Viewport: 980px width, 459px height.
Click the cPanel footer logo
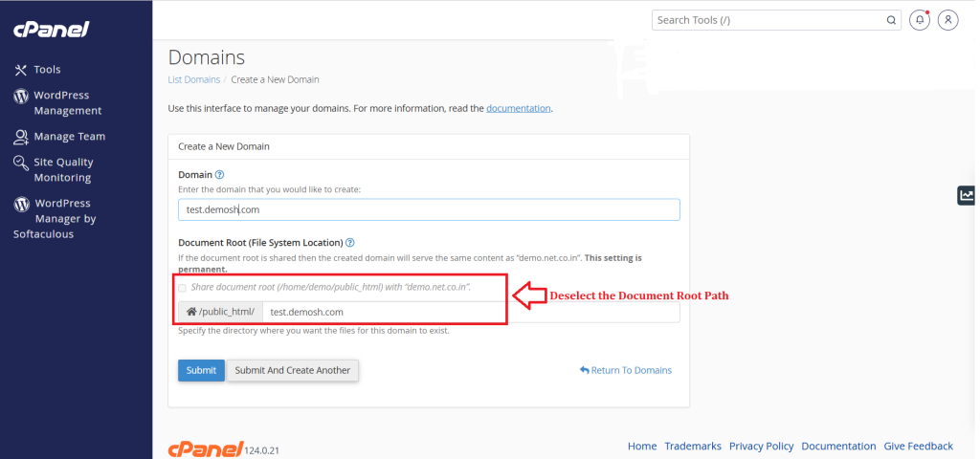click(205, 448)
